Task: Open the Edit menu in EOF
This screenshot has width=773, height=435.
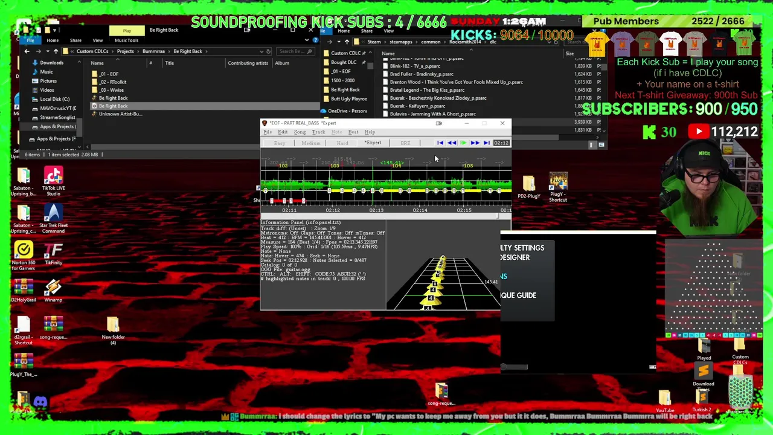Action: 283,132
